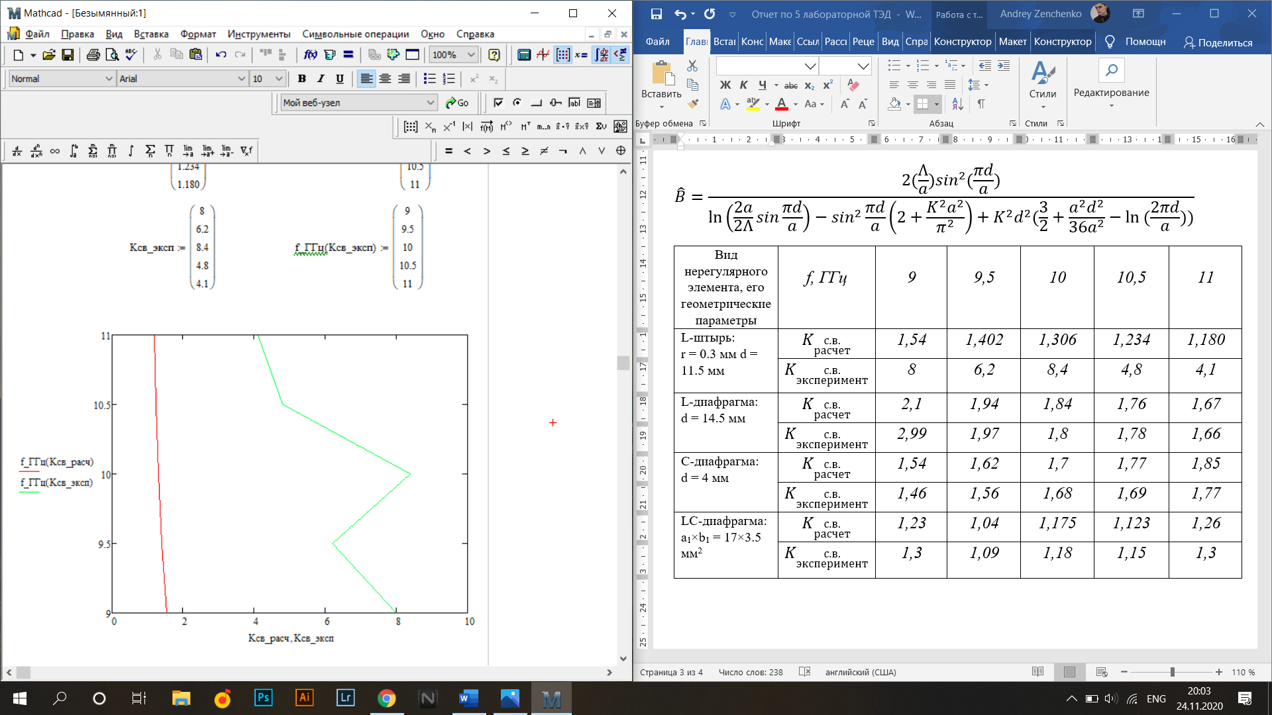Clear all formatting in Word
The width and height of the screenshot is (1272, 715).
click(853, 85)
